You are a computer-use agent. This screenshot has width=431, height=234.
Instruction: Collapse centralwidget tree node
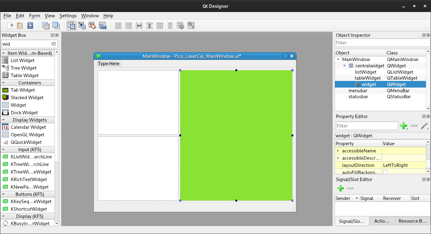pos(344,66)
